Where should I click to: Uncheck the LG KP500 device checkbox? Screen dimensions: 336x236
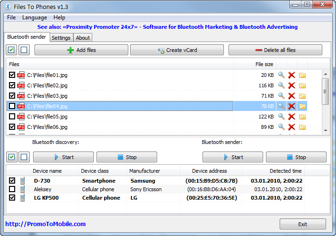click(x=12, y=197)
